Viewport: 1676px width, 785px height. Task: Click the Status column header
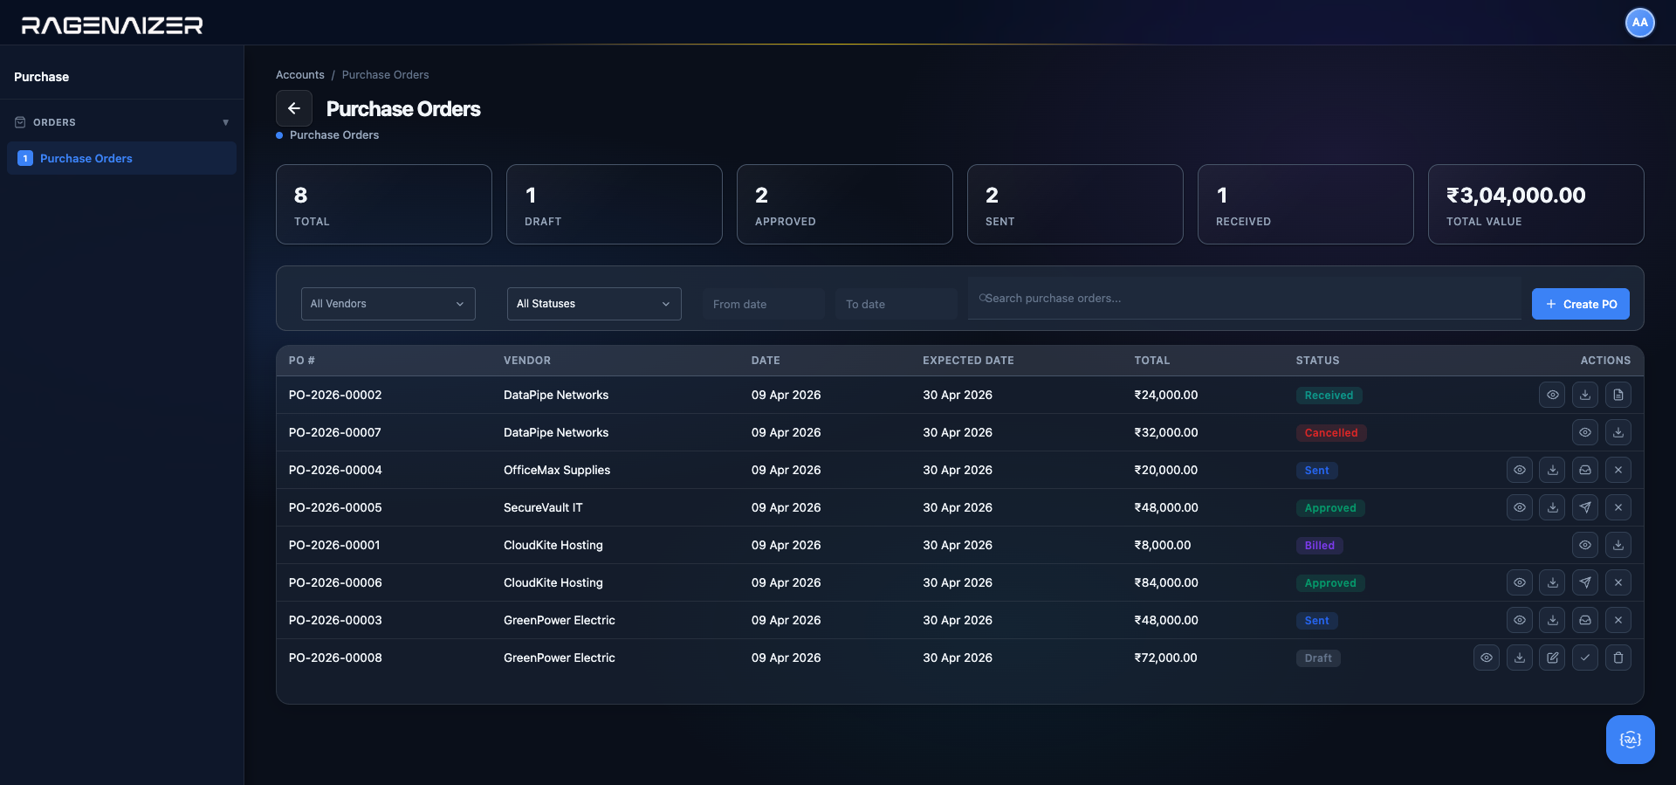[x=1317, y=361]
